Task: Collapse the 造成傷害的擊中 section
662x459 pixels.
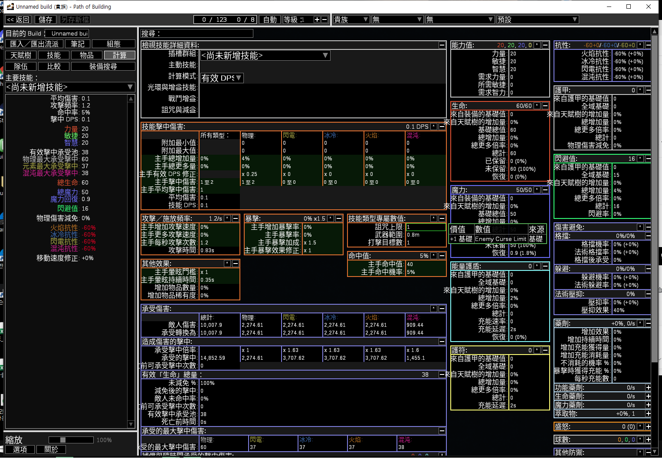Action: 442,342
